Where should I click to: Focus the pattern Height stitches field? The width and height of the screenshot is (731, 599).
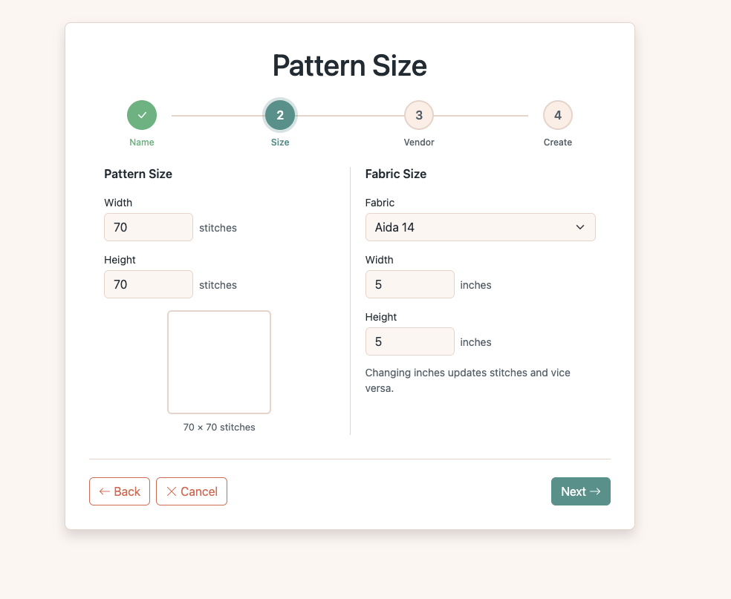(149, 284)
